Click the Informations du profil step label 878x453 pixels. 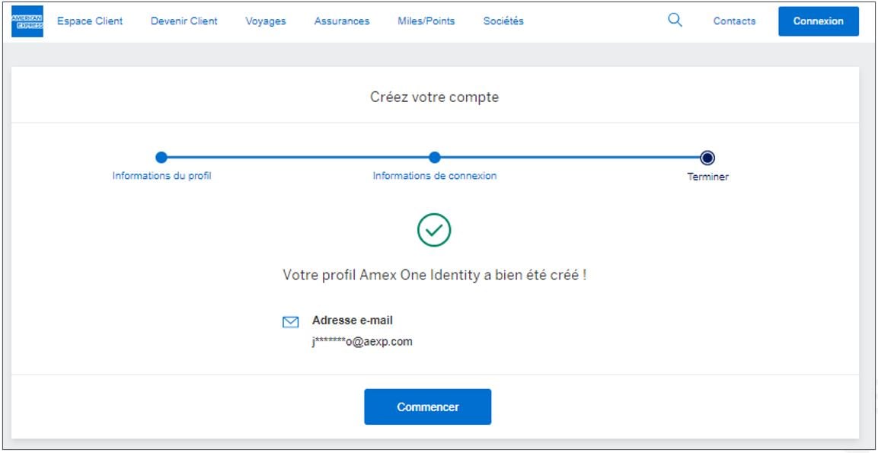[x=162, y=176]
